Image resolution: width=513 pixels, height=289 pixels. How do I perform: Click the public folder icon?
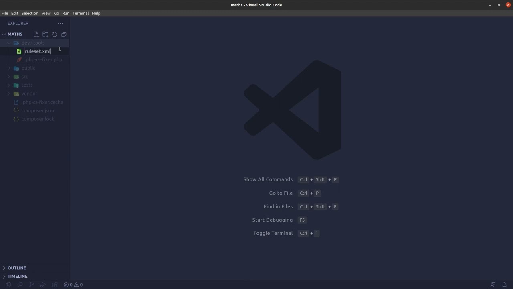16,68
